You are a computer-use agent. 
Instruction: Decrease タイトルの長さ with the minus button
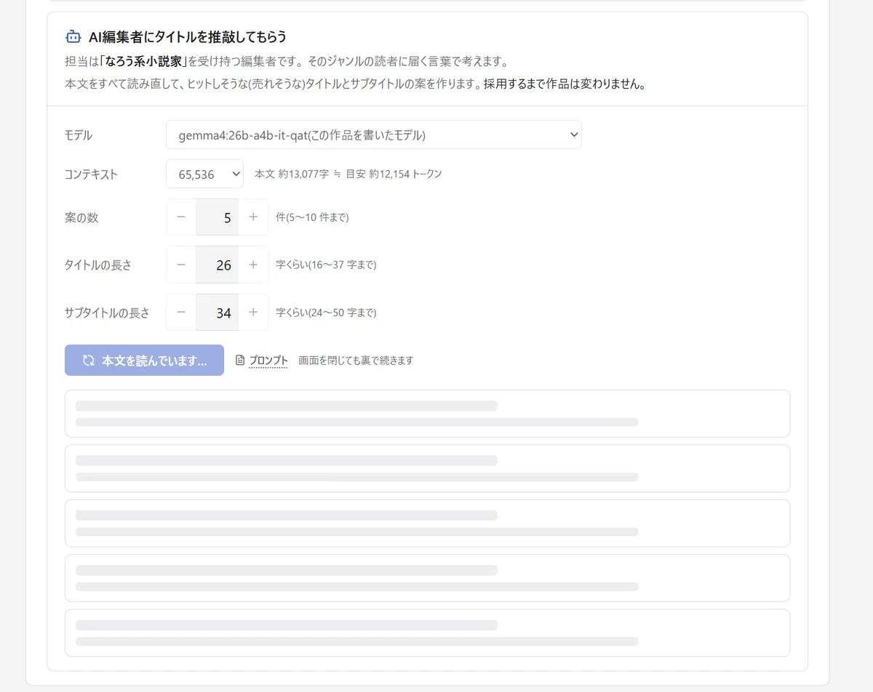pyautogui.click(x=181, y=265)
